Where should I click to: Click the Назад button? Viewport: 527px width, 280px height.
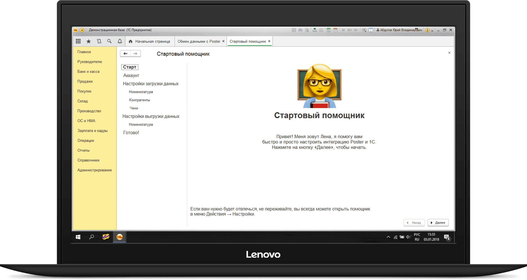(414, 222)
